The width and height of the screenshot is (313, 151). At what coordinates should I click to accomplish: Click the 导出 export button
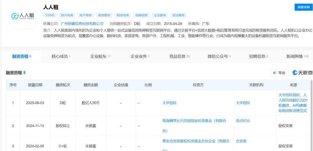(x=279, y=73)
